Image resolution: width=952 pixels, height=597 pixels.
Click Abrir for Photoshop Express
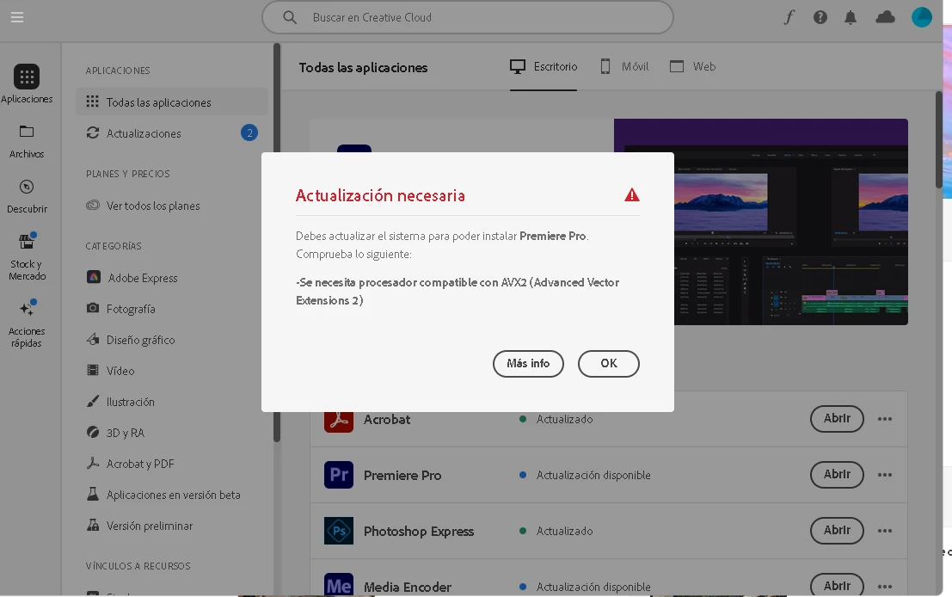[x=837, y=530]
